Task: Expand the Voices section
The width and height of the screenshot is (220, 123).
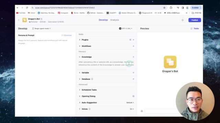Action: (79, 109)
